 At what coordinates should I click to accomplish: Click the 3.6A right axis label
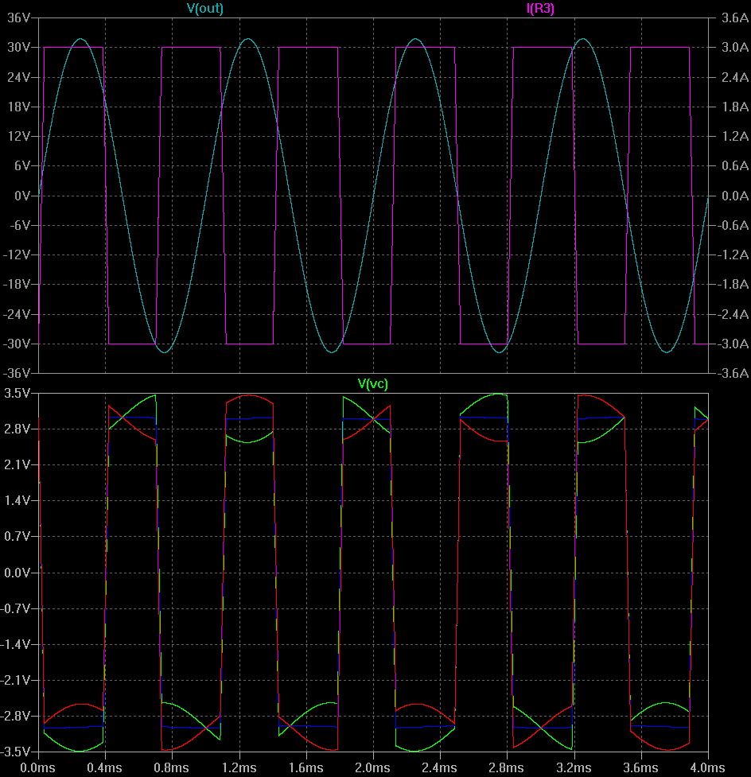pyautogui.click(x=734, y=17)
